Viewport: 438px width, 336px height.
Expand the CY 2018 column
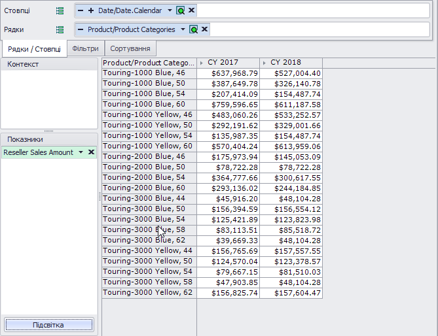(265, 63)
